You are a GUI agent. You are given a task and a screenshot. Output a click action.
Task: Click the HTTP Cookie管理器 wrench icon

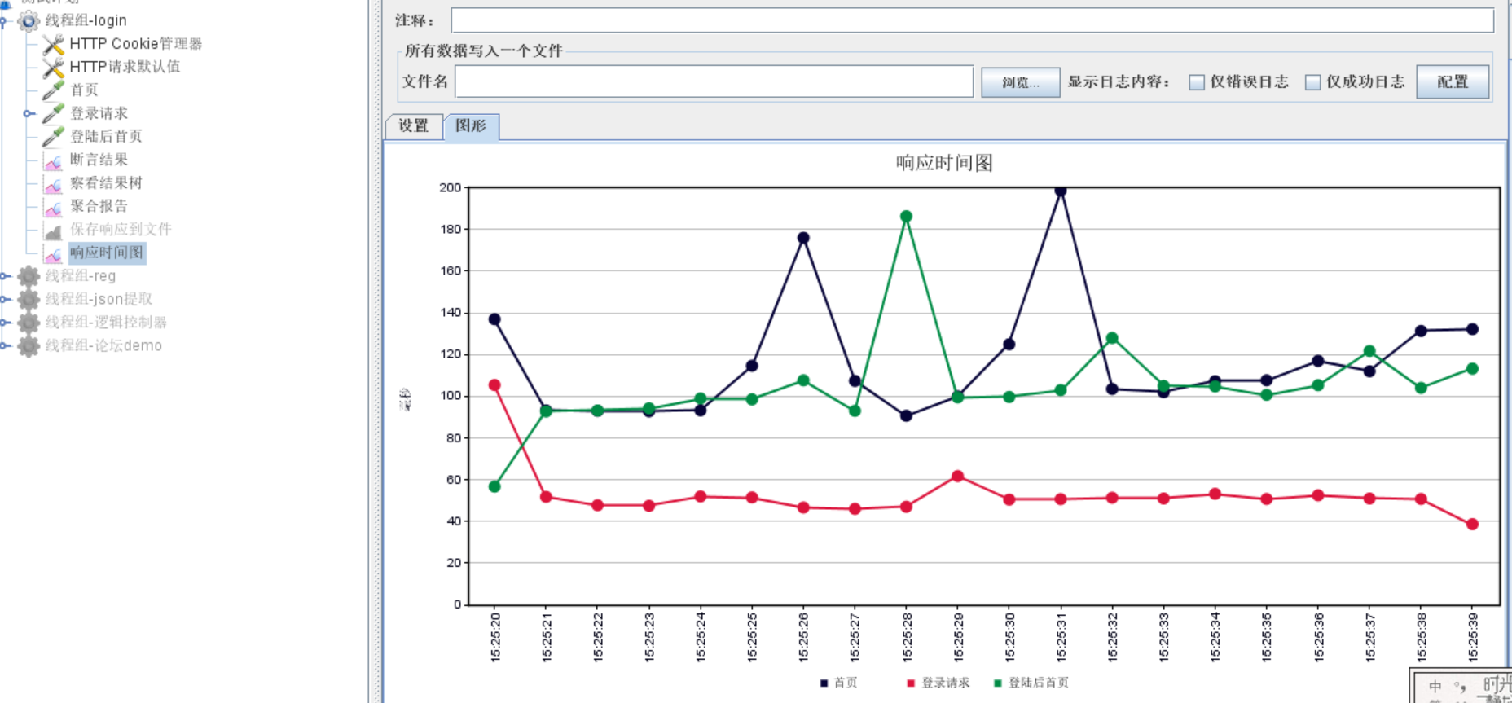click(x=53, y=44)
